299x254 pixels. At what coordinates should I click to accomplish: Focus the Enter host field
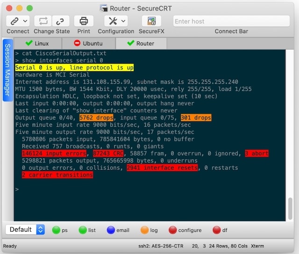pos(231,21)
